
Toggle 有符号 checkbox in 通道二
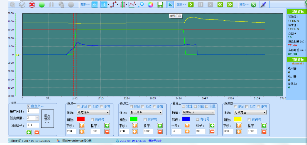[x=145, y=119]
